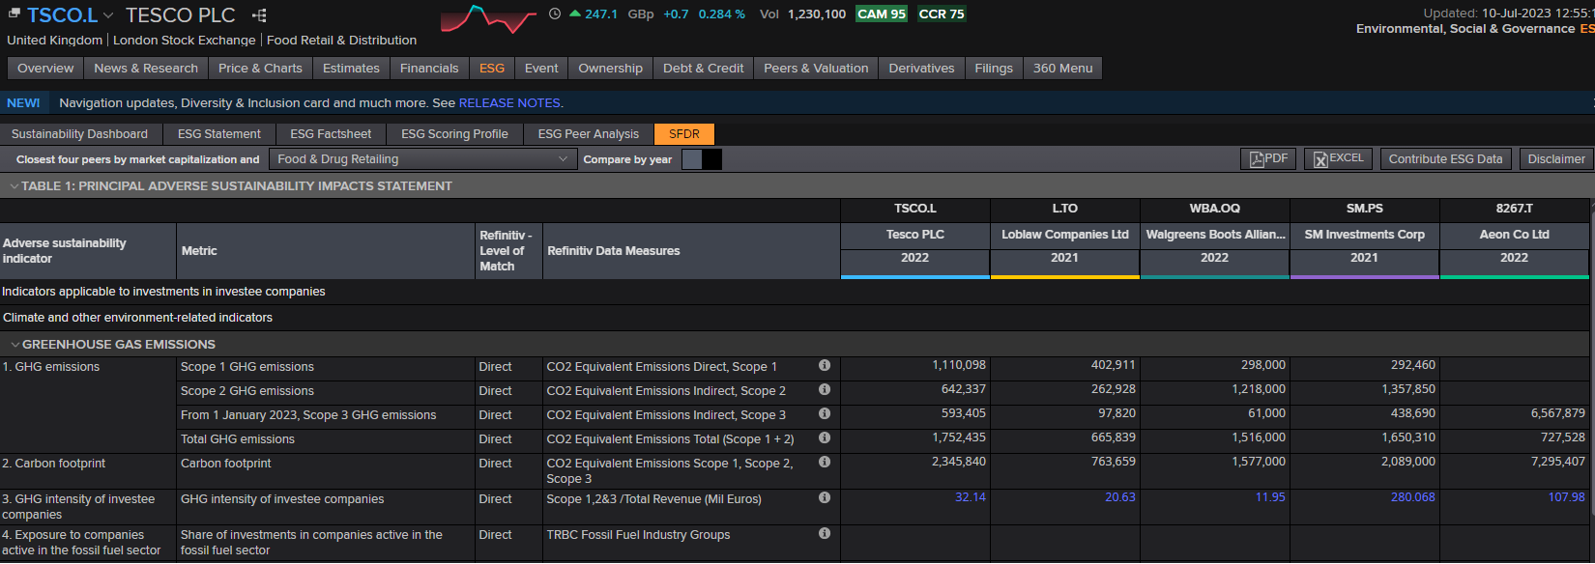
Task: Click the CAM 95 green score badge
Action: pos(881,14)
